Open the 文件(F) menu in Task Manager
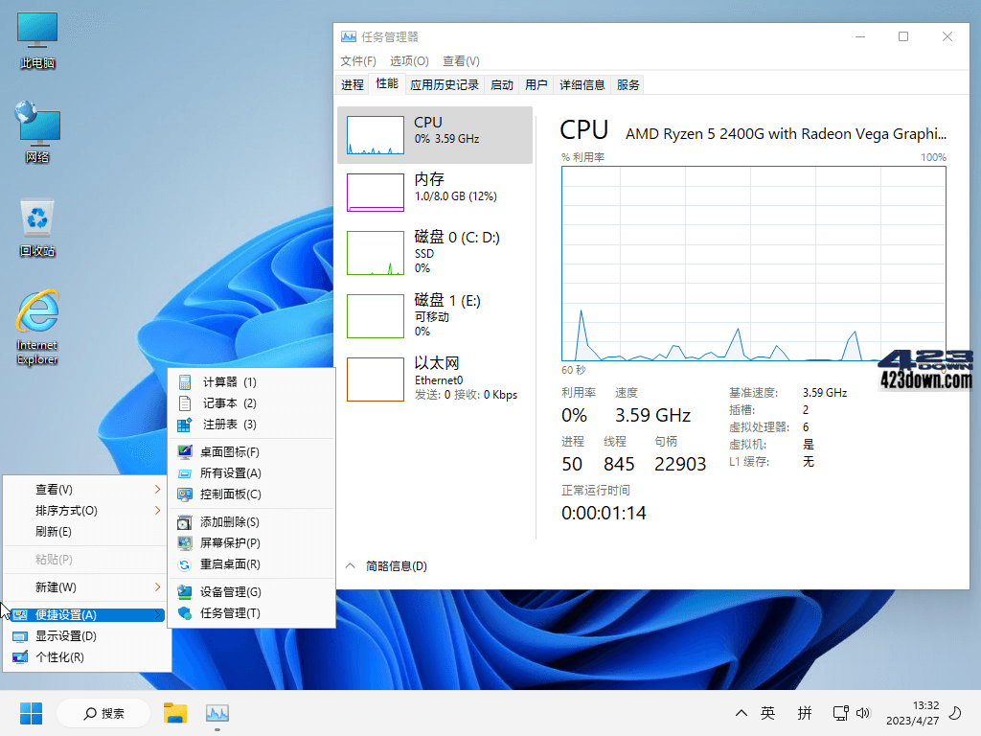The height and width of the screenshot is (736, 981). (356, 60)
